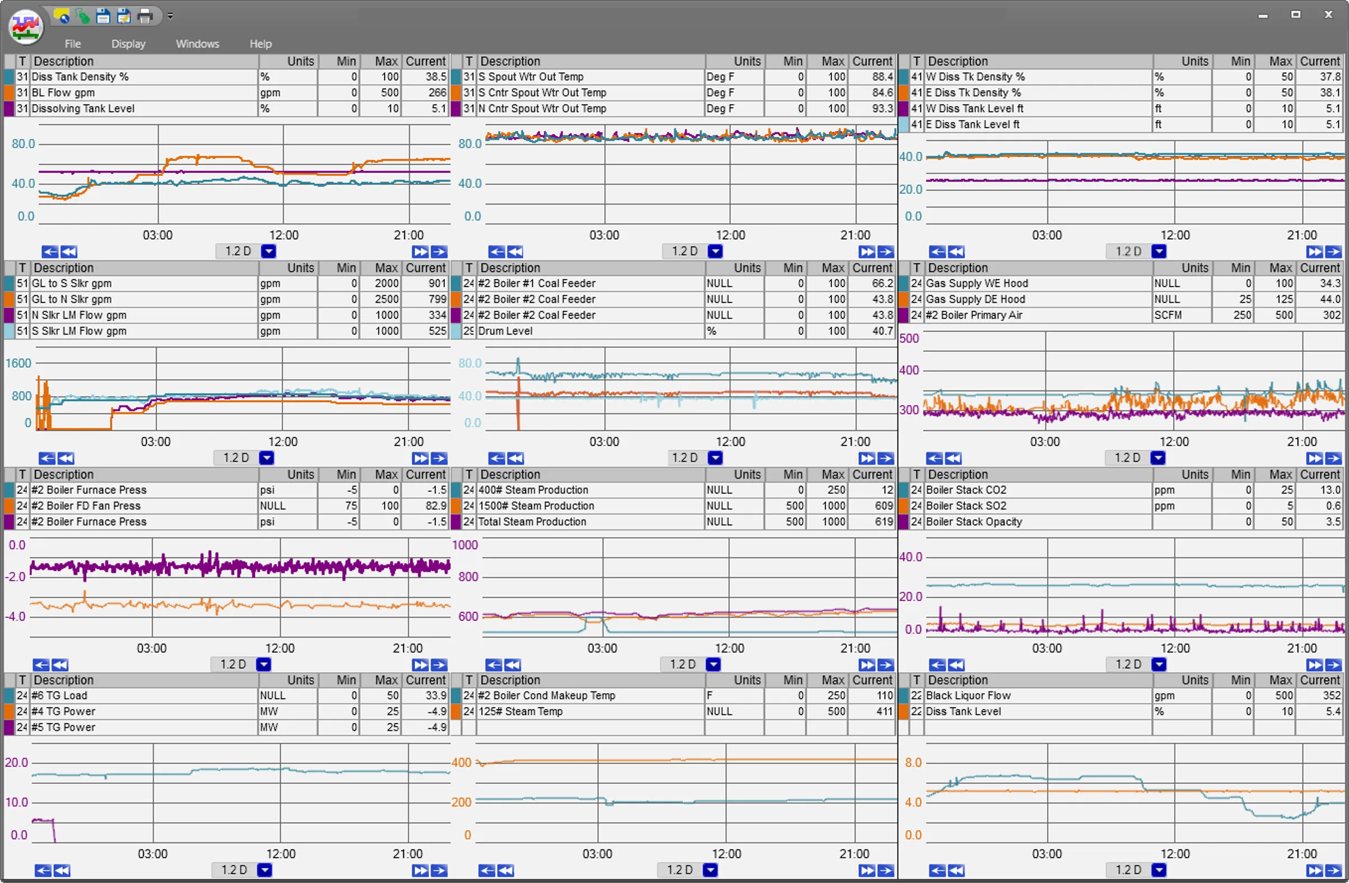Click fast rewind arrow under Coal Feeder chart
1349x883 pixels.
(515, 458)
